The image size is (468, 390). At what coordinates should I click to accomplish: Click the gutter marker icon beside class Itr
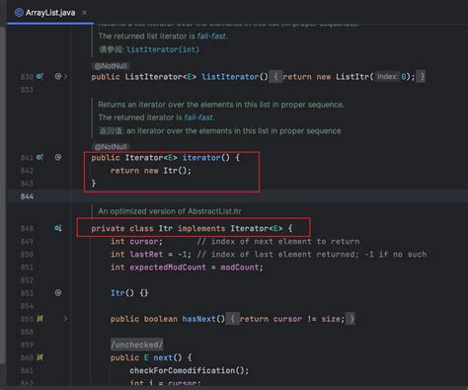[58, 228]
